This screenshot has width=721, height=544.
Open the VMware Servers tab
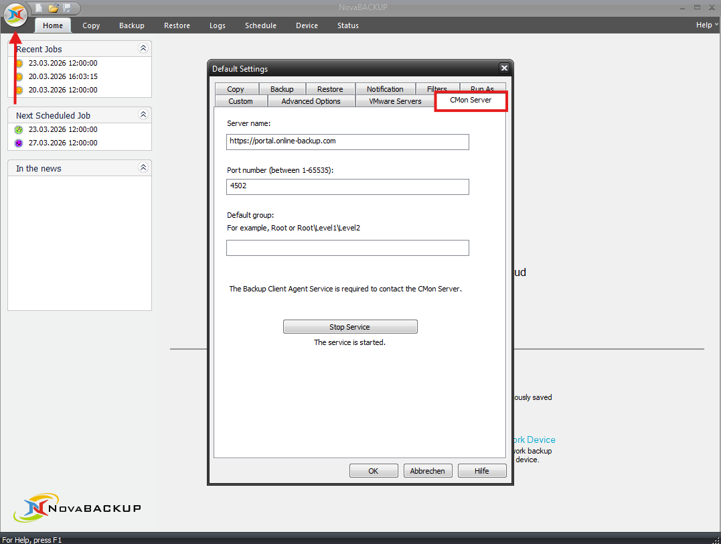point(395,101)
